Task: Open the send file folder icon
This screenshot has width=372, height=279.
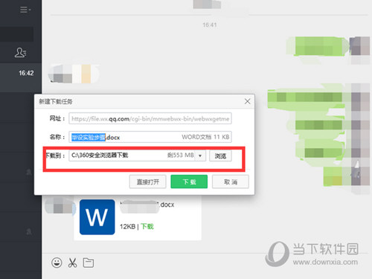Action: pos(89,263)
